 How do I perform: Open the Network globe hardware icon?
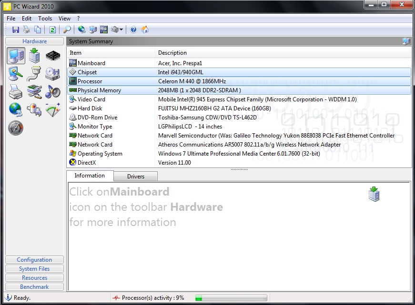(x=16, y=110)
